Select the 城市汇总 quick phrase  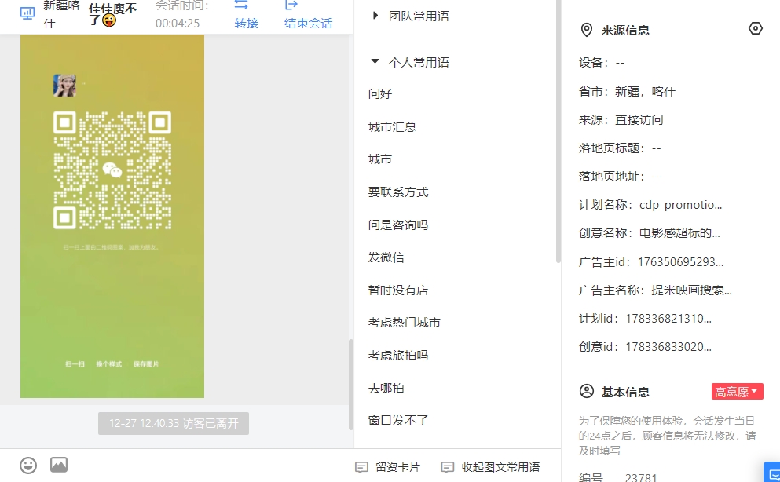pos(392,127)
